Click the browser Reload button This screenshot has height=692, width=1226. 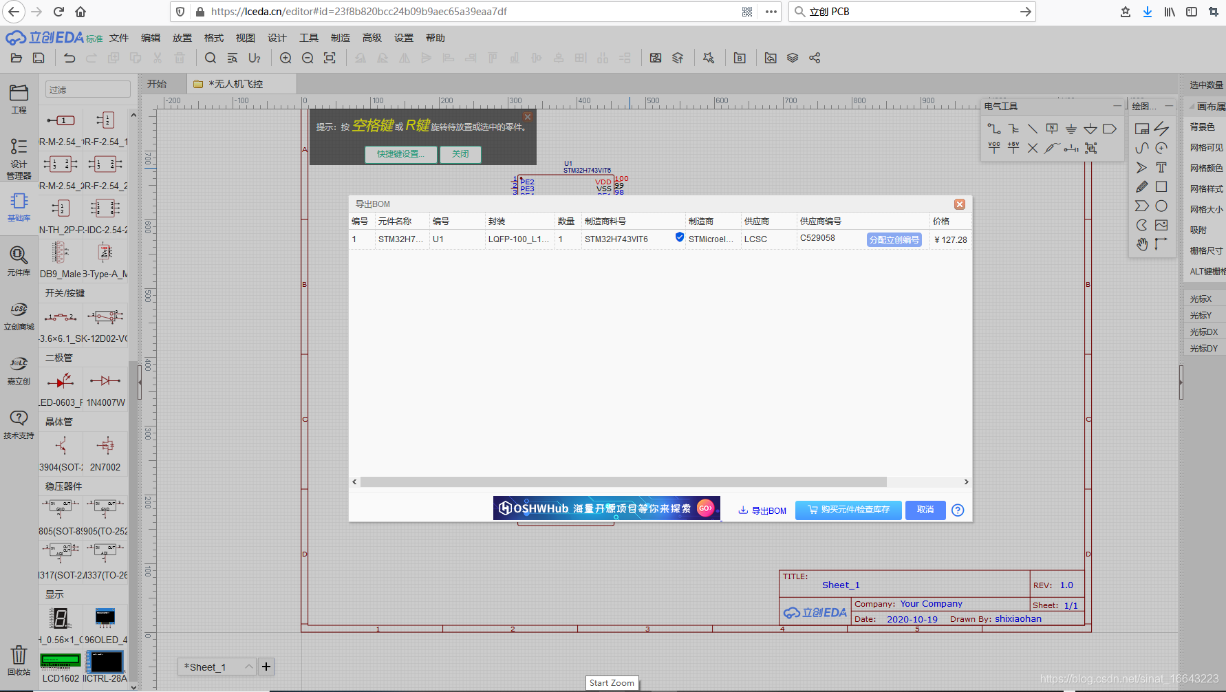point(58,12)
